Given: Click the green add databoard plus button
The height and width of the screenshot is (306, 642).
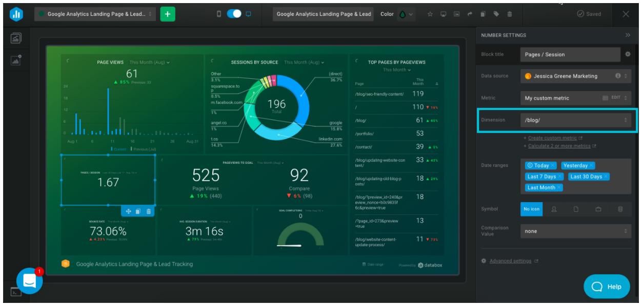Looking at the screenshot, I should (167, 14).
